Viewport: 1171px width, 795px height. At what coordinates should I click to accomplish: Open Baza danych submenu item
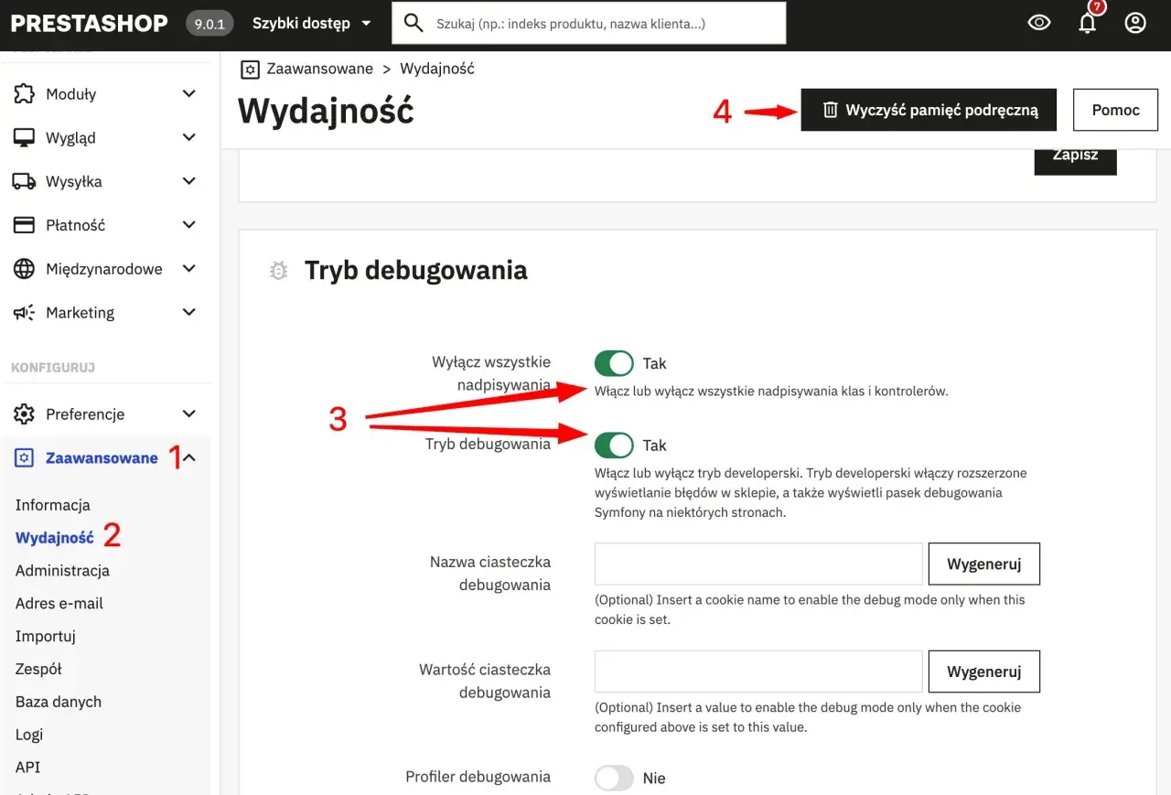58,703
